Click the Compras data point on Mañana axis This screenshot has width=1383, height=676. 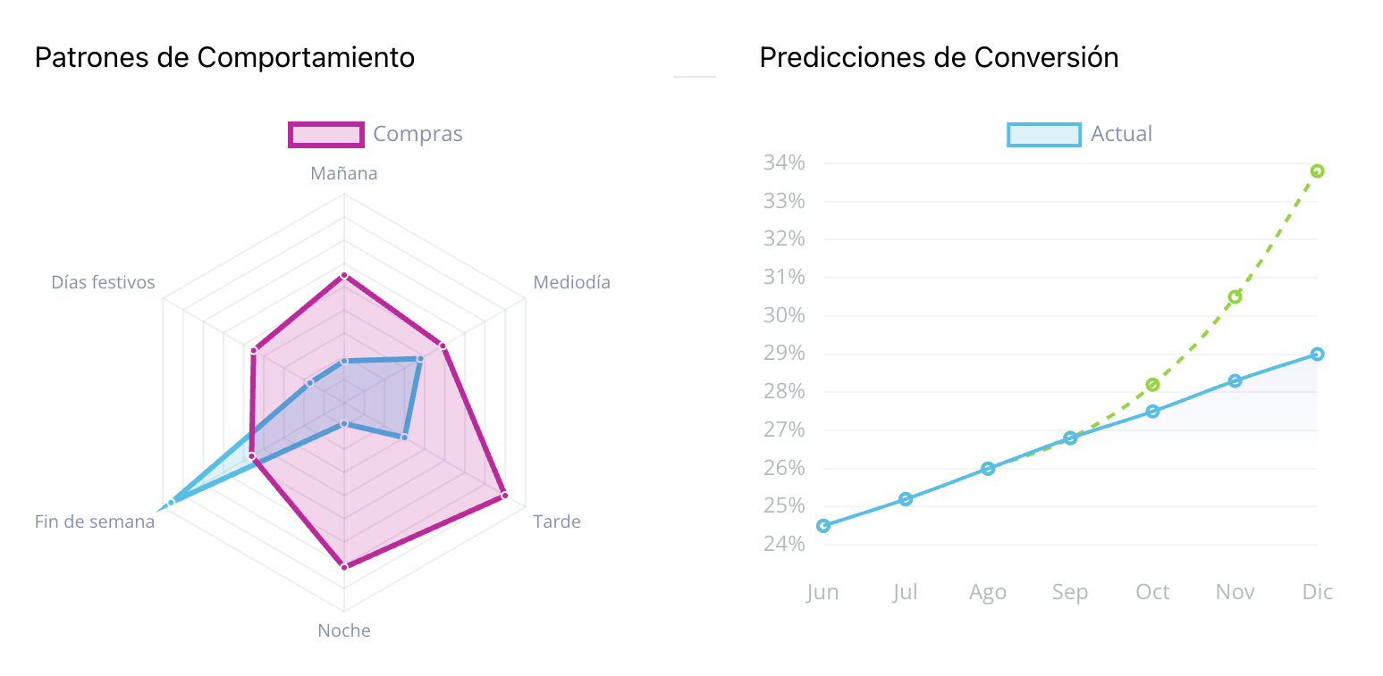pos(344,275)
